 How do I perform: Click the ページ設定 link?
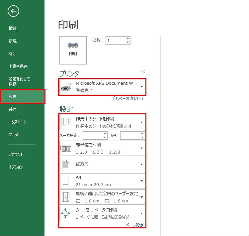tap(134, 225)
